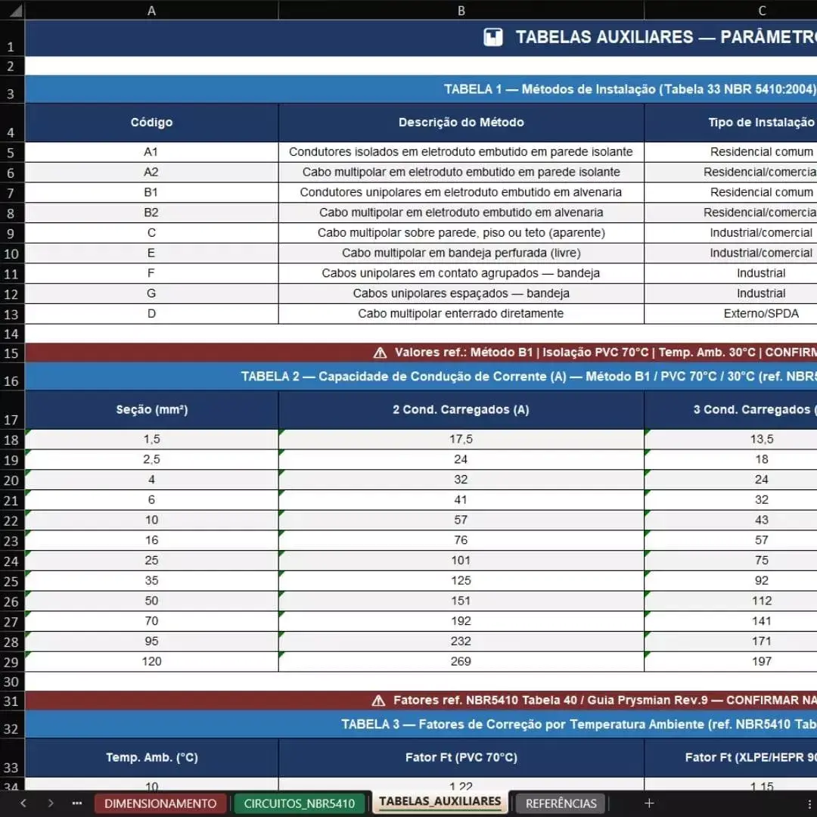This screenshot has height=817, width=817.
Task: Select column B header
Action: tap(461, 11)
